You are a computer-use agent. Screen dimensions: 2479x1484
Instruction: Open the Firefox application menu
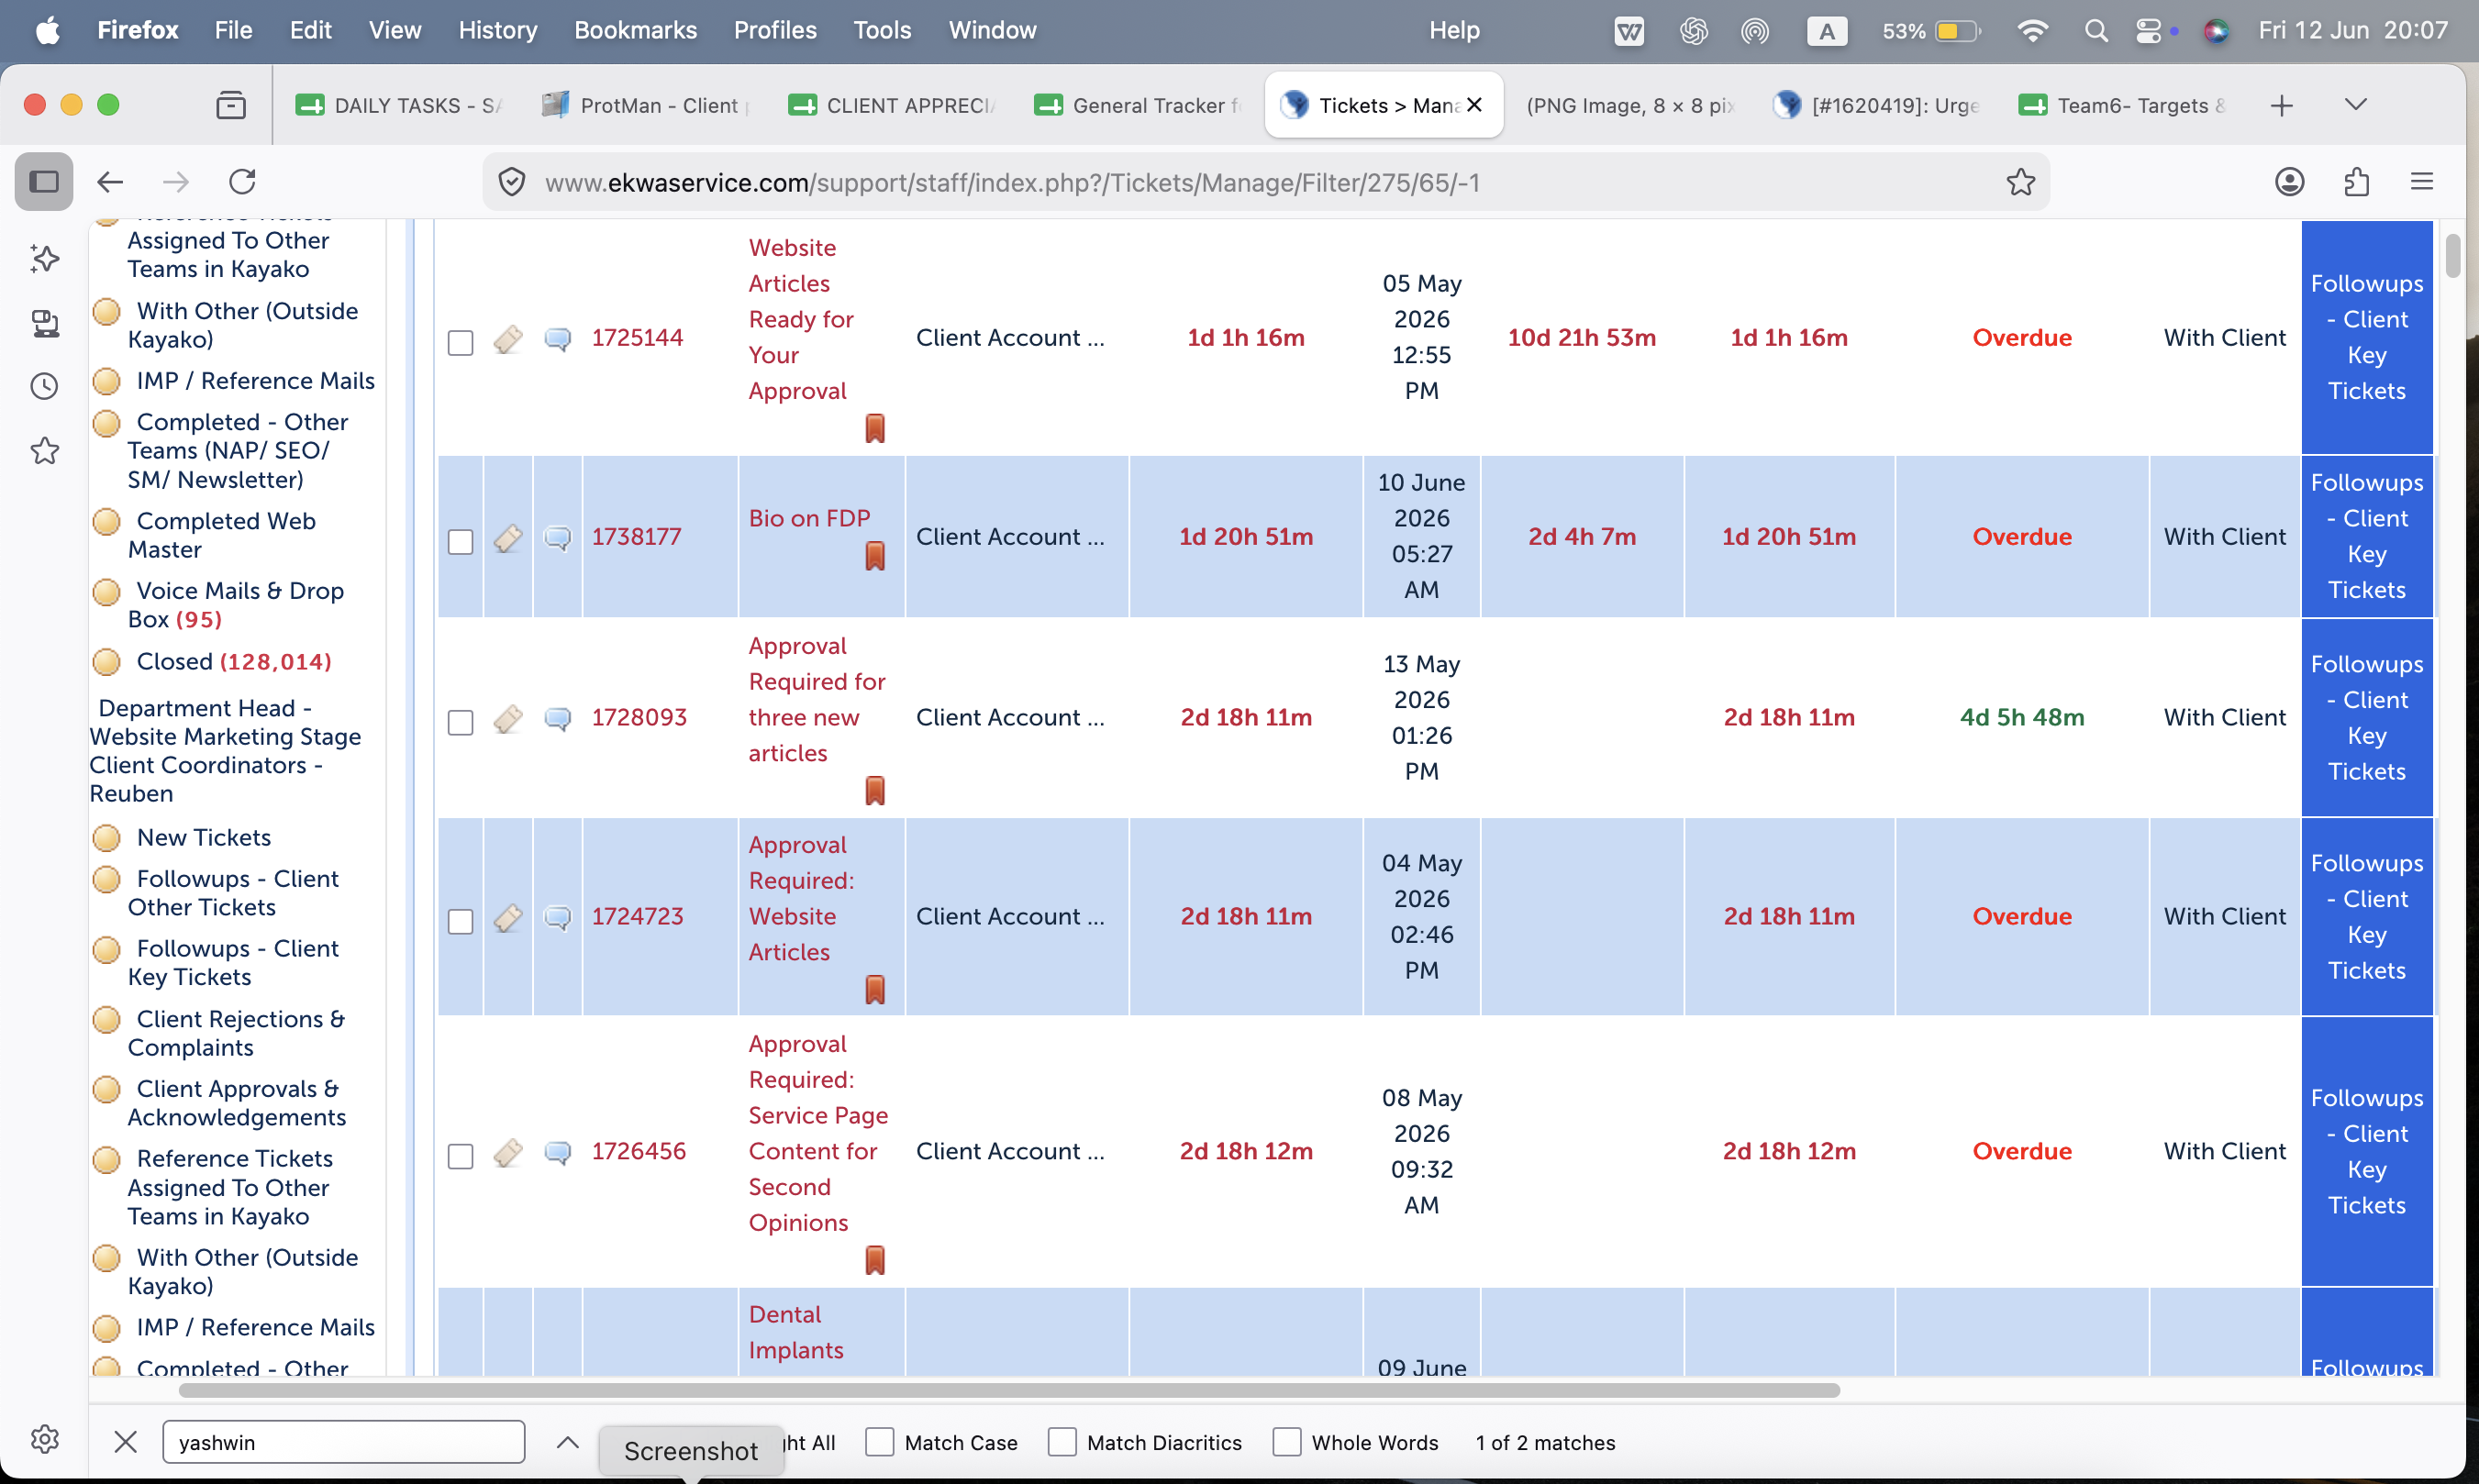point(2422,182)
